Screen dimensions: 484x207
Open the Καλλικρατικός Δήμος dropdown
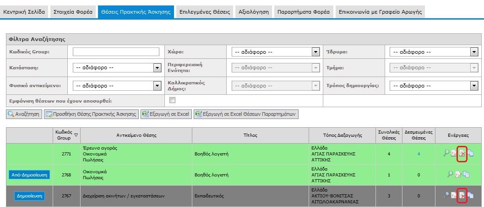click(x=276, y=86)
